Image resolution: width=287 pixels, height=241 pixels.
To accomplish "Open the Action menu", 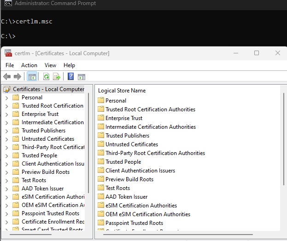I will 29,65.
